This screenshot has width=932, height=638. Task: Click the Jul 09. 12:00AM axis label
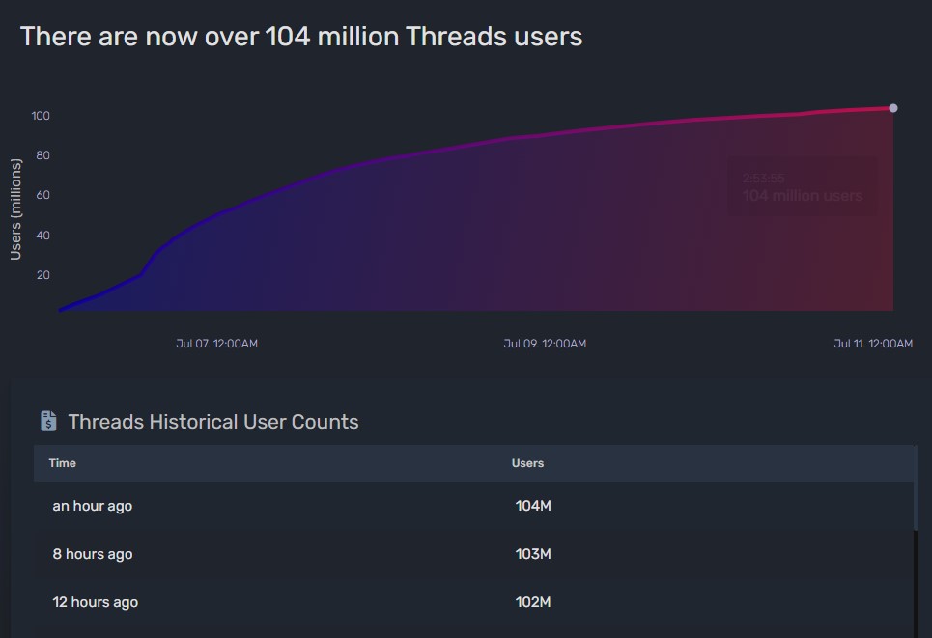pos(545,344)
